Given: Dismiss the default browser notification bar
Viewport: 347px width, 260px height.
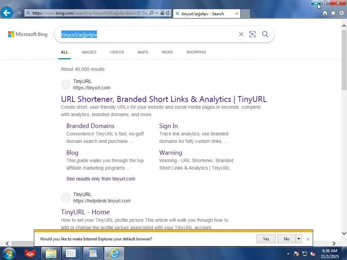Looking at the screenshot, I should tap(308, 239).
